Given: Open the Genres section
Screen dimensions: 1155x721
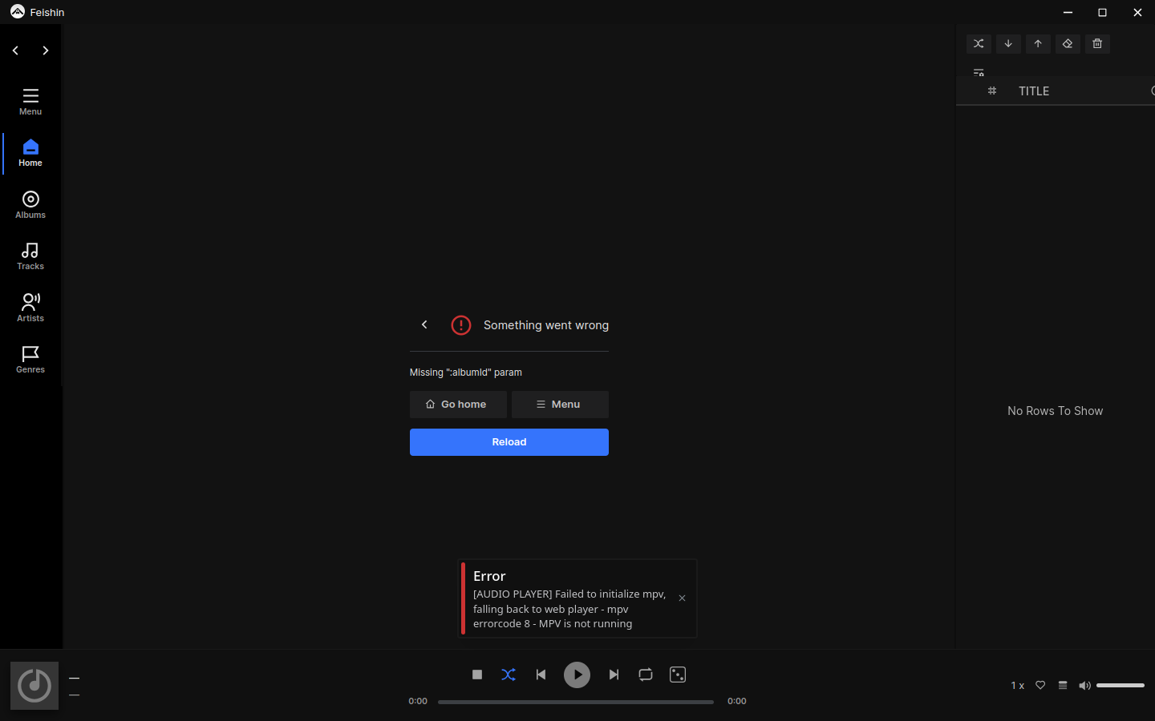Looking at the screenshot, I should pyautogui.click(x=30, y=360).
